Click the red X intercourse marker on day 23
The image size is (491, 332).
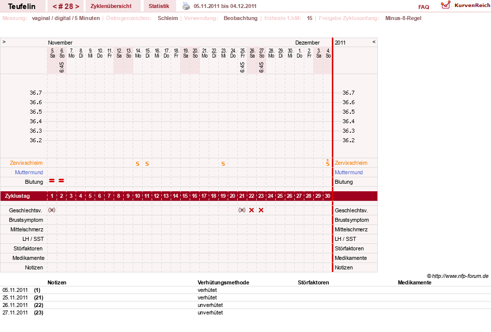coord(261,210)
